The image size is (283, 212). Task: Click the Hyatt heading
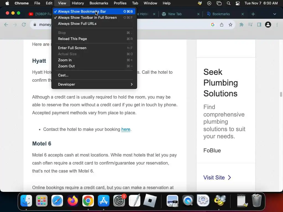tap(39, 61)
